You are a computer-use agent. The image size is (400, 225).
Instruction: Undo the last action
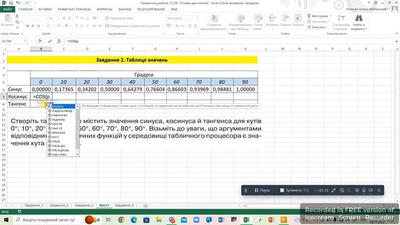18,2
